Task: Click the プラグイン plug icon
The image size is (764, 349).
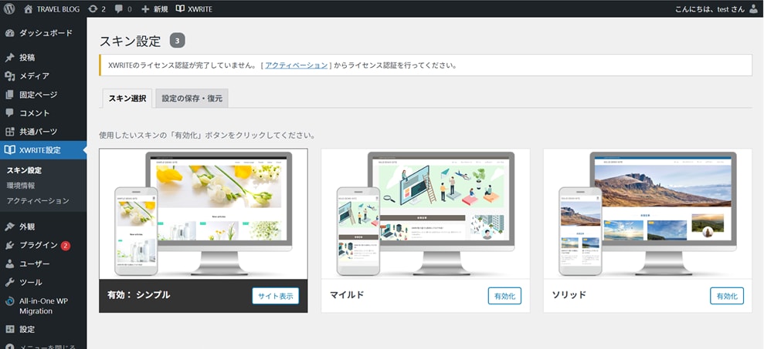Action: point(10,245)
